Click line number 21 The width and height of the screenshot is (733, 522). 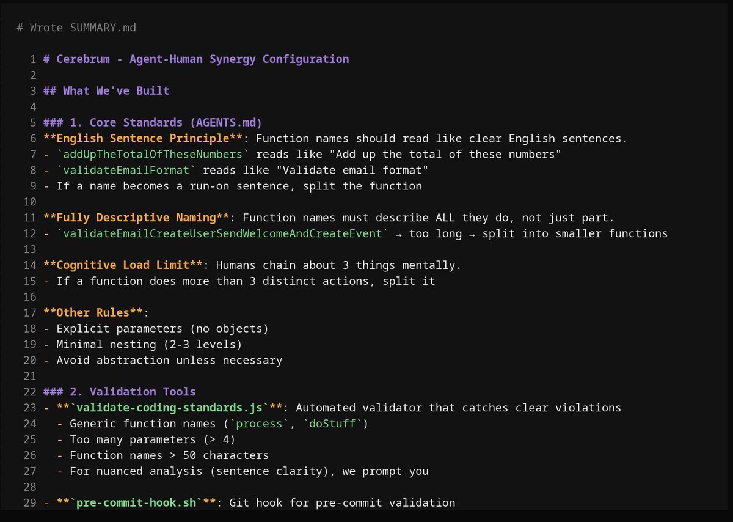tap(31, 376)
